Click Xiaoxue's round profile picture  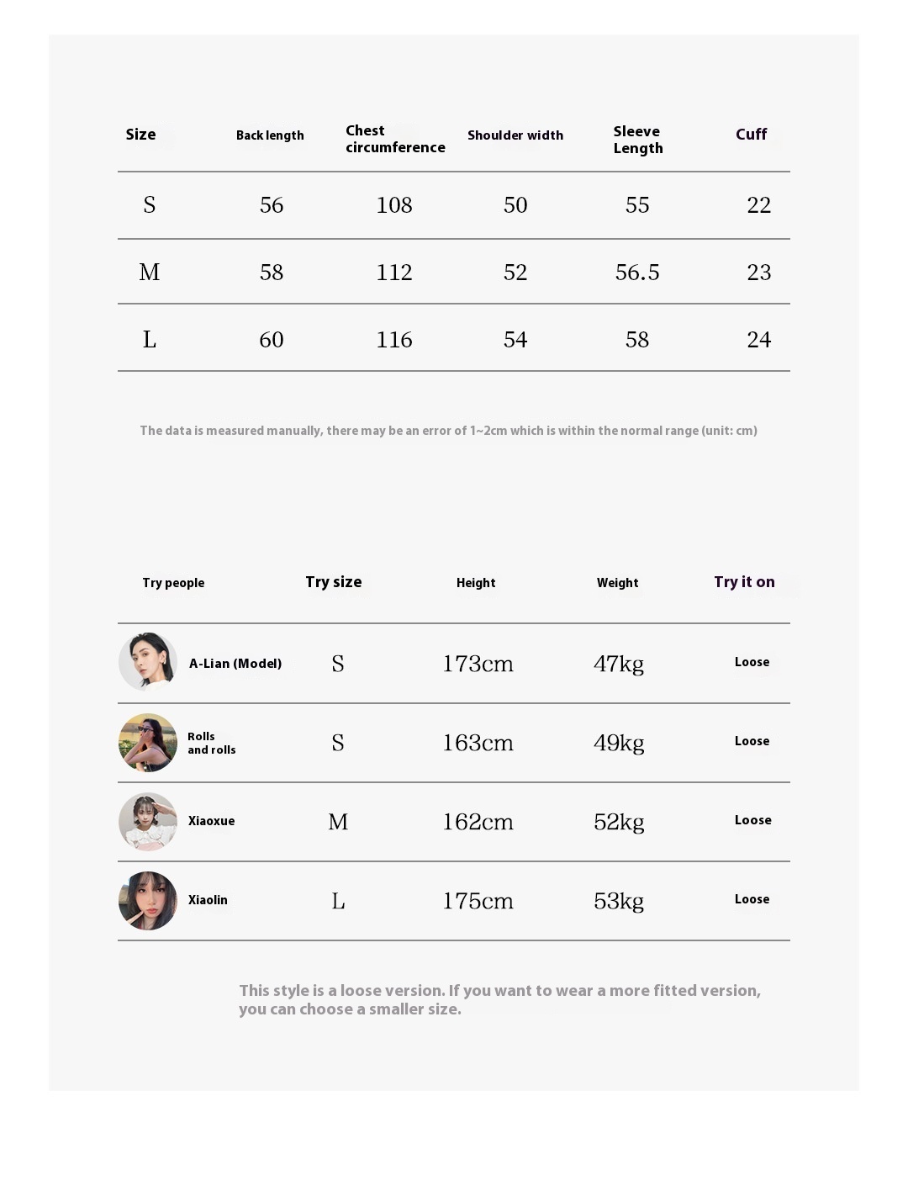coord(148,822)
